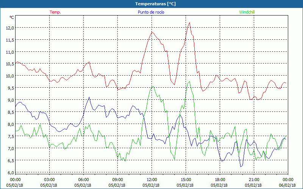The width and height of the screenshot is (303, 189).
Task: Click the 21:00 time axis label
Action: point(254,180)
